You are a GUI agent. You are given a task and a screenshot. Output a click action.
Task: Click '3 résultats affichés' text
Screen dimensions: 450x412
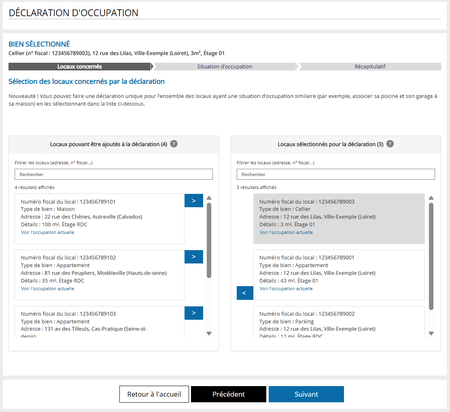(x=257, y=187)
